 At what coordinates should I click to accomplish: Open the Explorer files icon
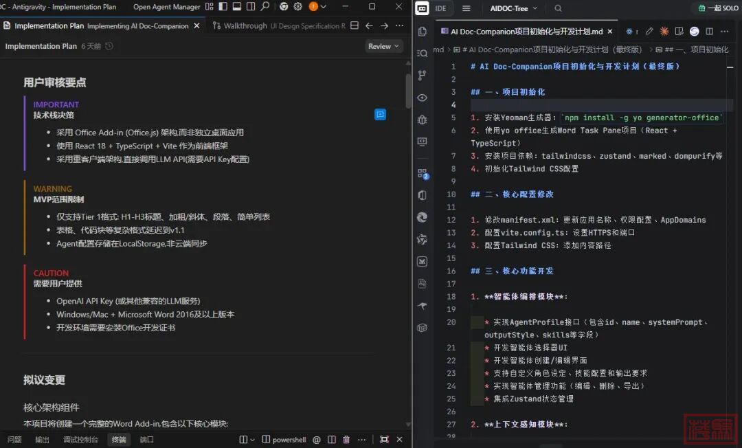422,32
